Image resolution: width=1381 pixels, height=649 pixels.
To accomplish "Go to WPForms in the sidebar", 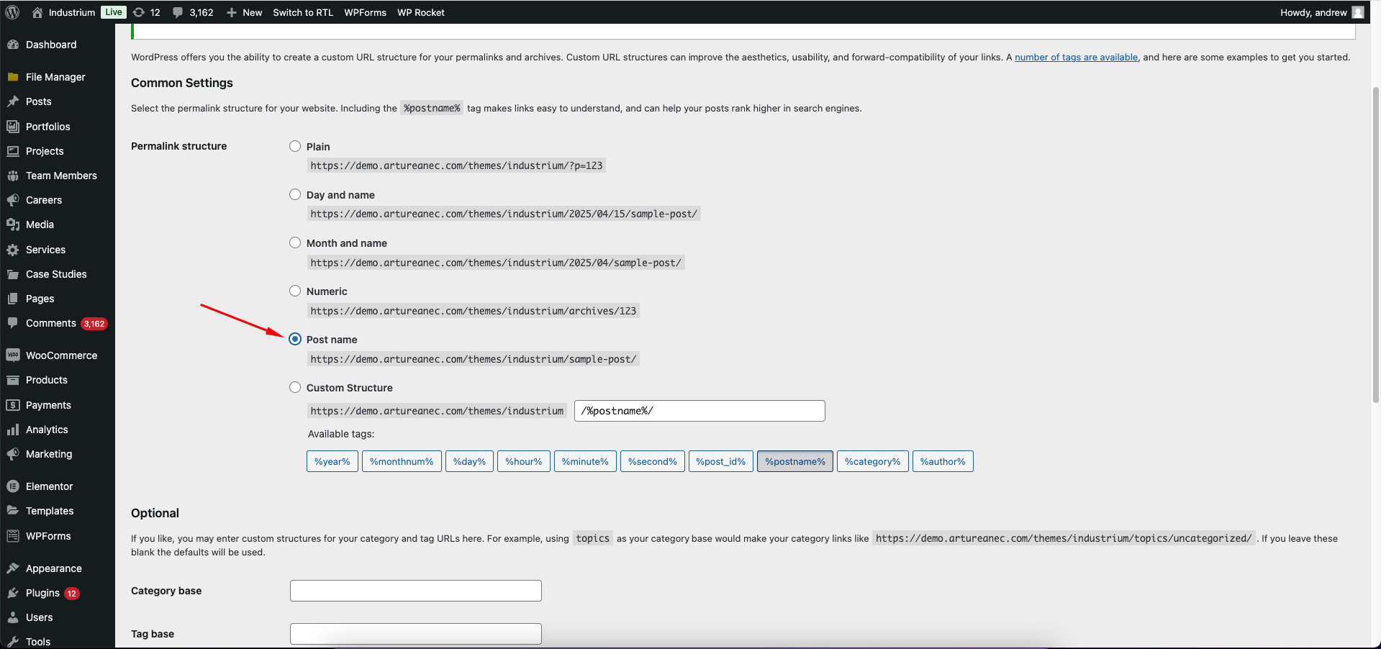I will [58, 536].
